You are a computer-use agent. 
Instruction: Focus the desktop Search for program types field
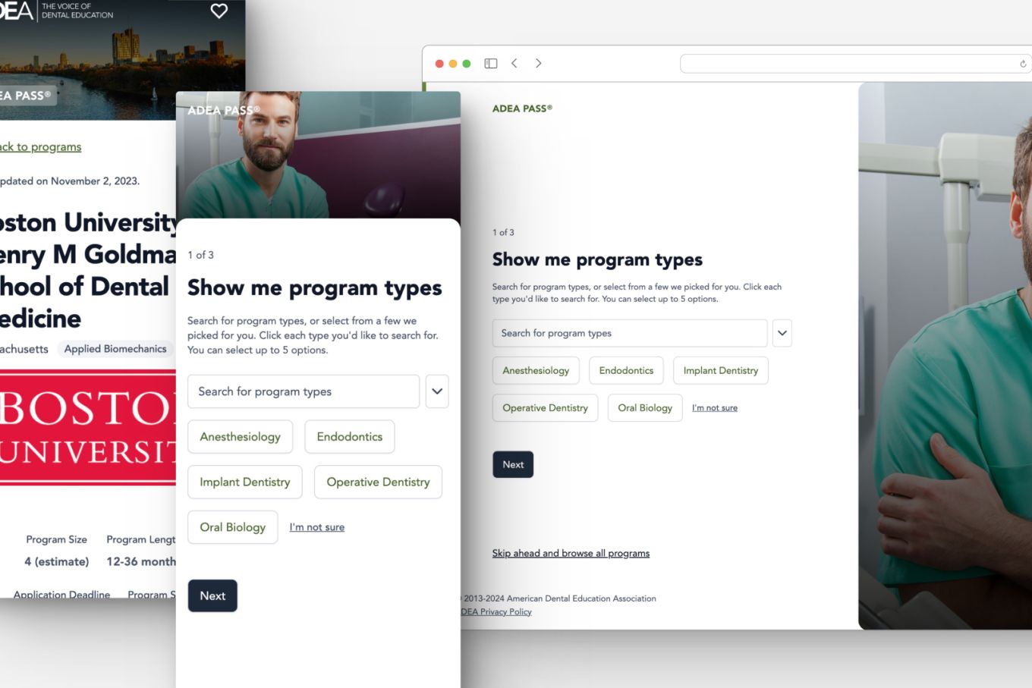[630, 333]
